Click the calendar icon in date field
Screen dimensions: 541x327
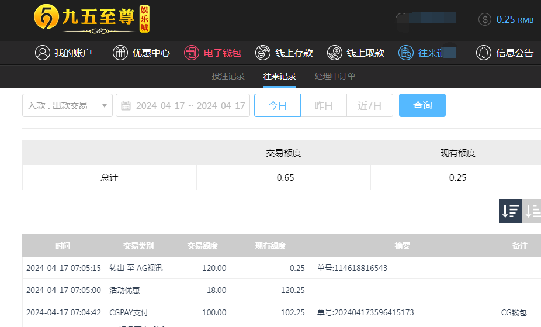pyautogui.click(x=126, y=106)
